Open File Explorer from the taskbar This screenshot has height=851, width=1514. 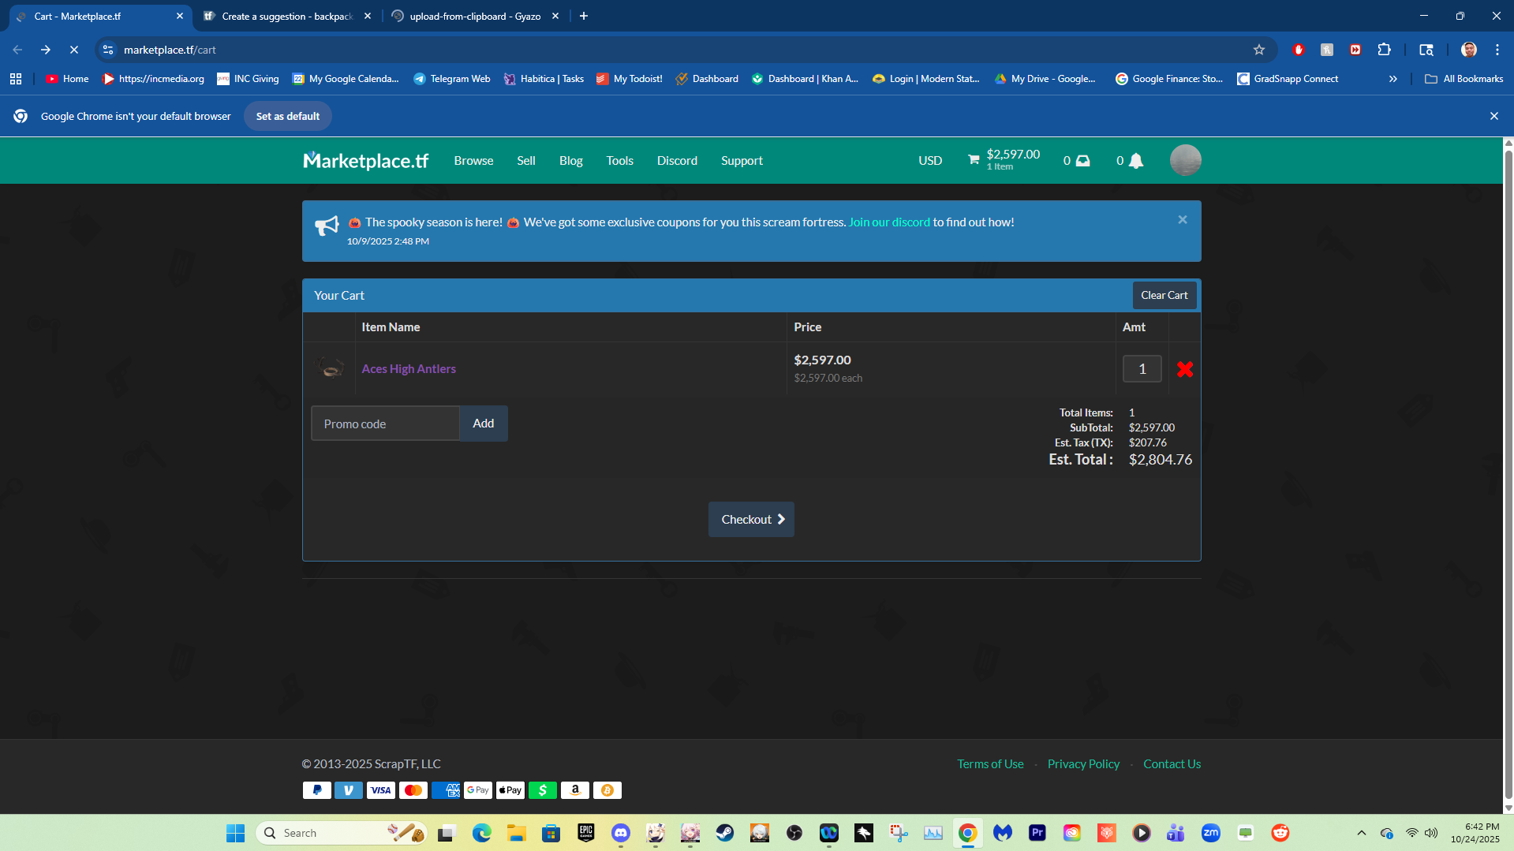[517, 833]
